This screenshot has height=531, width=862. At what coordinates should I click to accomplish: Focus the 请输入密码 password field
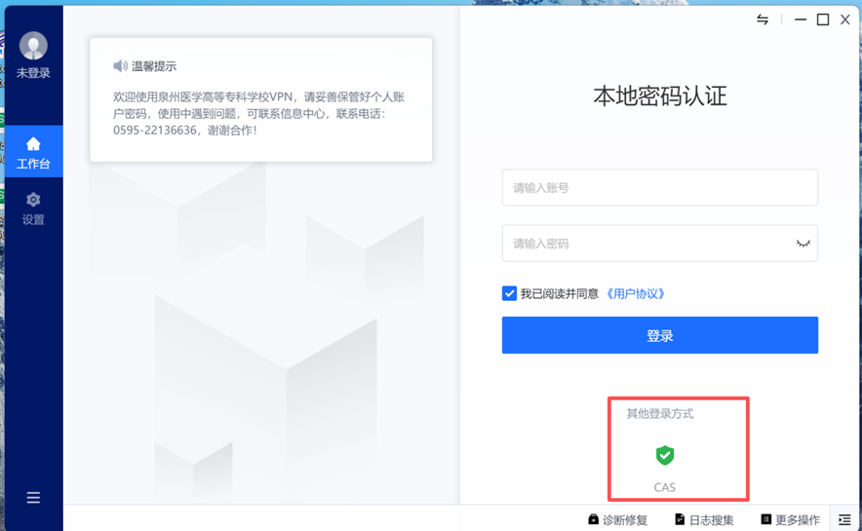coord(644,244)
